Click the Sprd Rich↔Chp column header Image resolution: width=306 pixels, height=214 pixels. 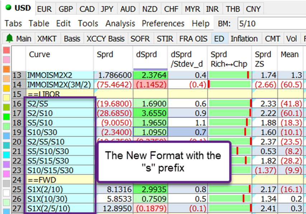230,58
